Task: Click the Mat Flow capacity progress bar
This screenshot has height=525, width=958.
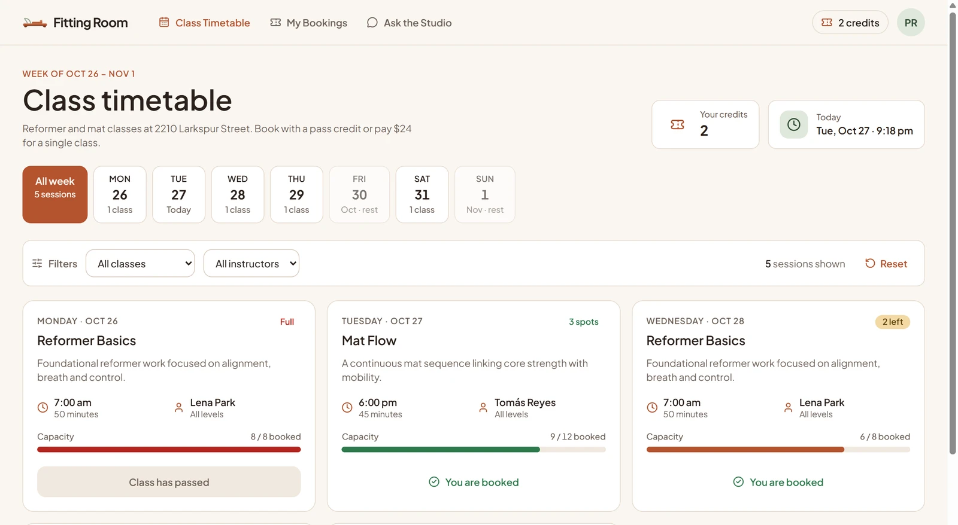Action: pyautogui.click(x=474, y=450)
